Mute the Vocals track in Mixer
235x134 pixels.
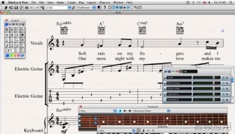pyautogui.click(x=227, y=78)
